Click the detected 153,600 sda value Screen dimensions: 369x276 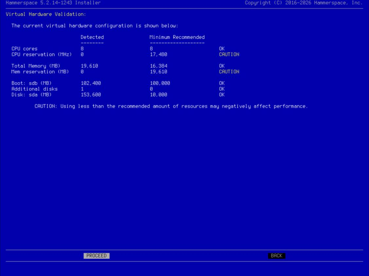point(91,95)
